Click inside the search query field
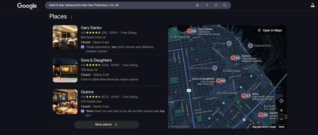 tap(121, 5)
